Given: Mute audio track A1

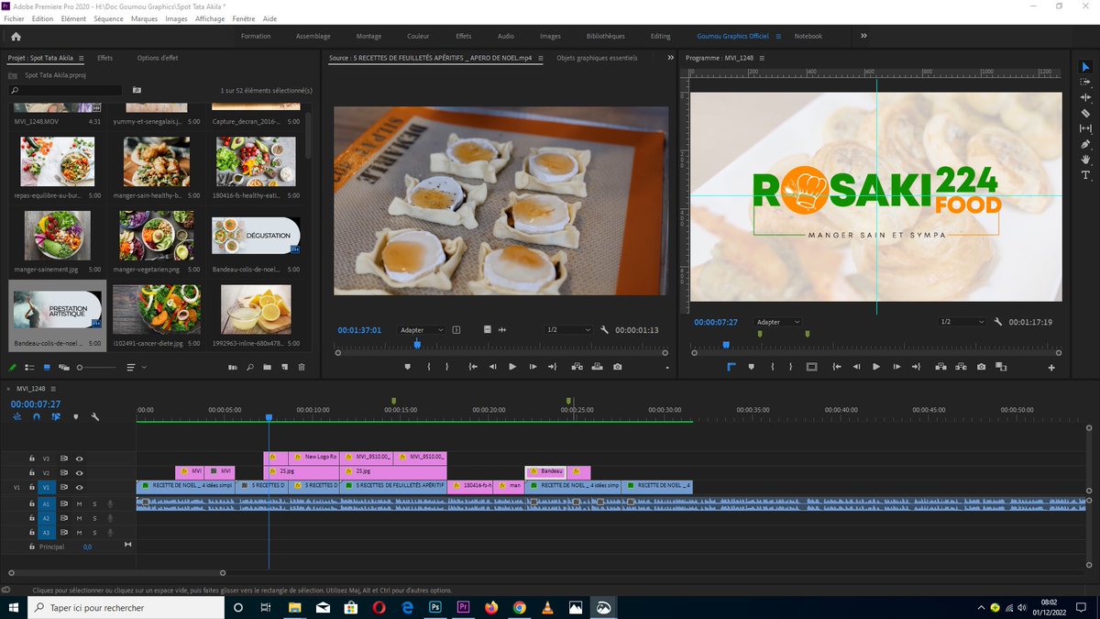Looking at the screenshot, I should point(80,503).
